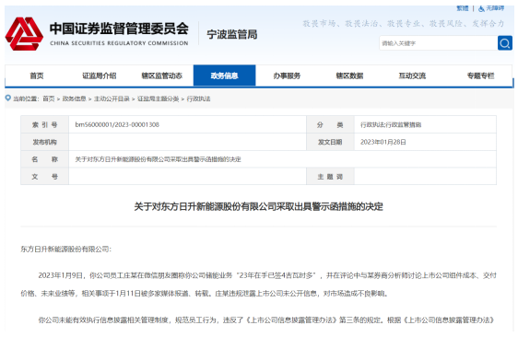
Task: Click 行政执法 breadcrumb link
Action: tap(198, 99)
